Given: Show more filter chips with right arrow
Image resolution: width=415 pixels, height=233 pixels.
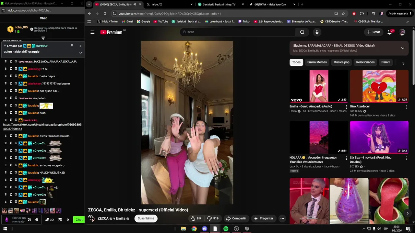Looking at the screenshot, I should 403,63.
